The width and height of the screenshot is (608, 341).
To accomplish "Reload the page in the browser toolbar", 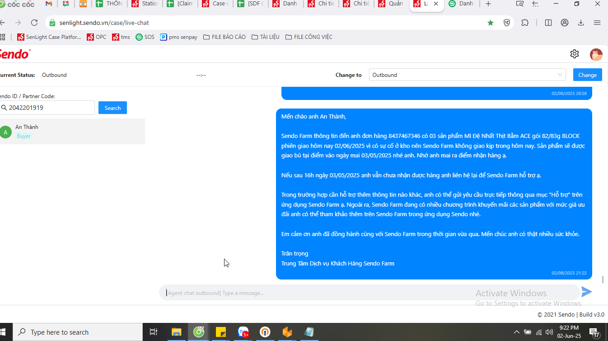I will [x=34, y=23].
